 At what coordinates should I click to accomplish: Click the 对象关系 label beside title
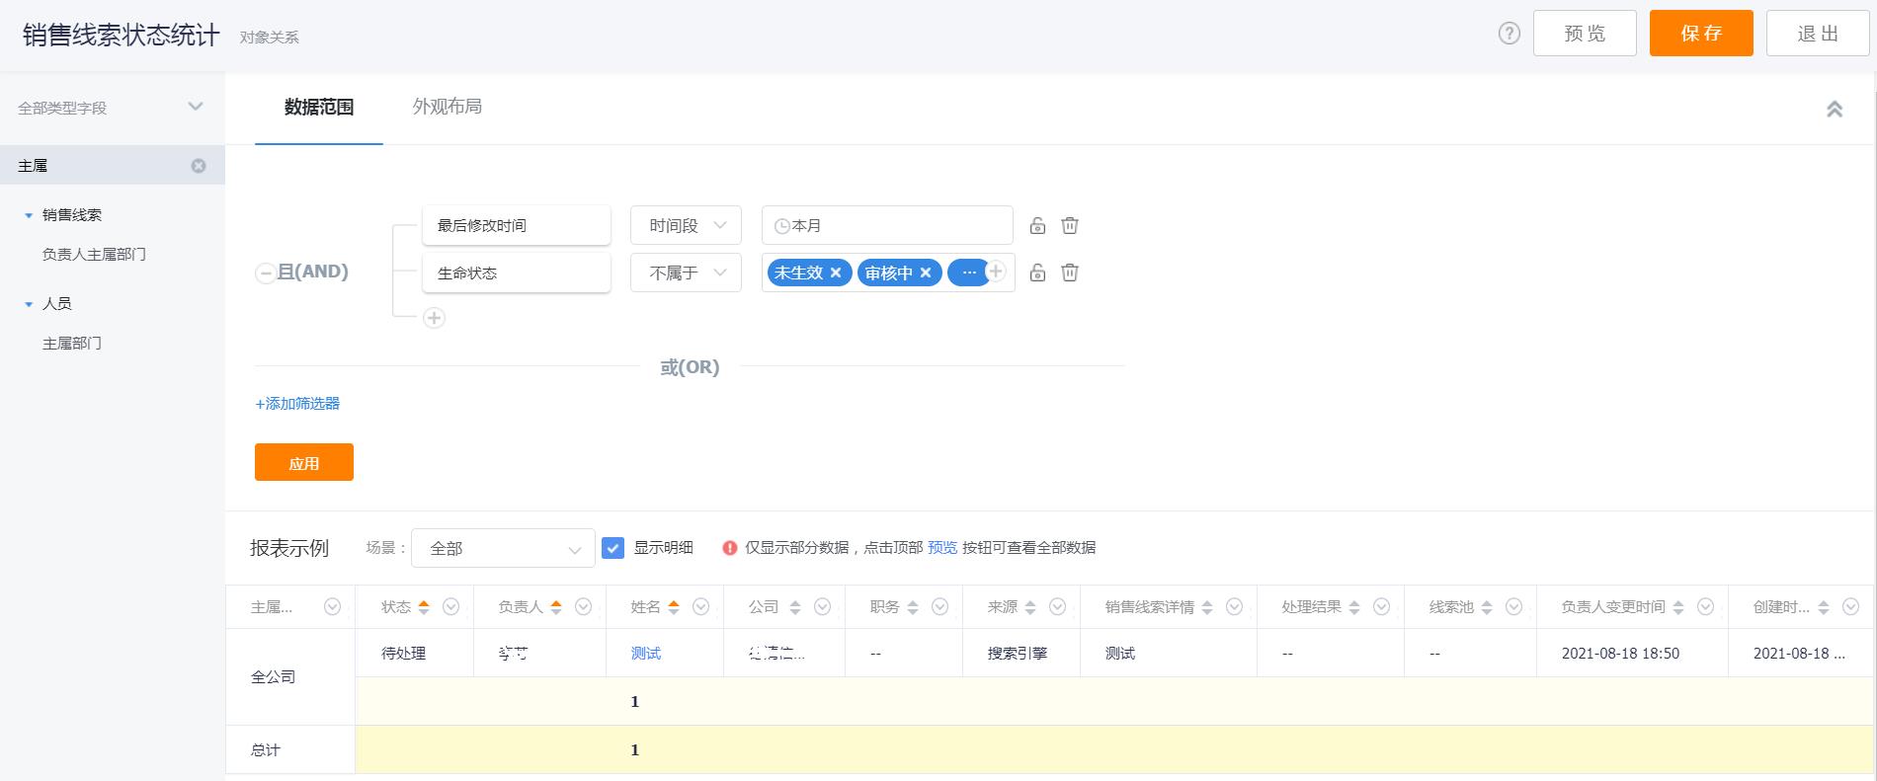coord(270,38)
